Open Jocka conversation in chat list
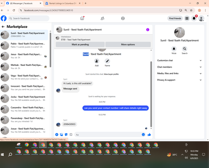 coord(24,98)
